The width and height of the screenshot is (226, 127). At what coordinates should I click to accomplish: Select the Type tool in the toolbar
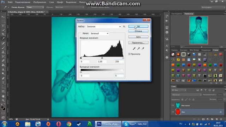click(3, 83)
